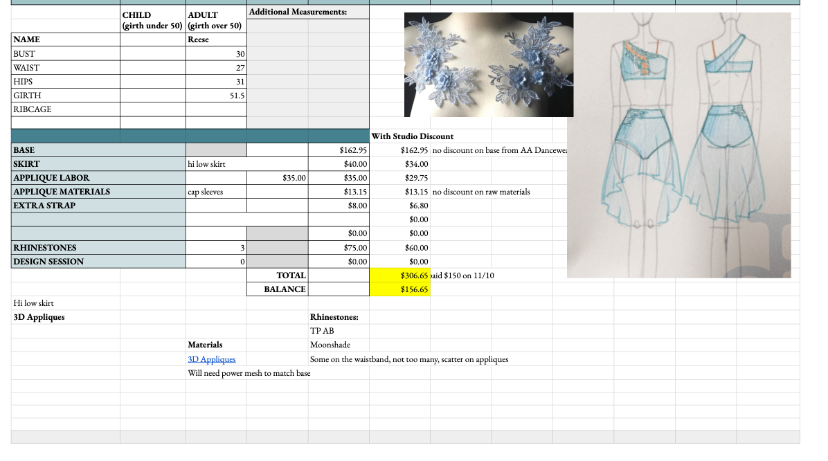Image resolution: width=828 pixels, height=461 pixels.
Task: Select the HIPS value cell 31
Action: tap(216, 81)
